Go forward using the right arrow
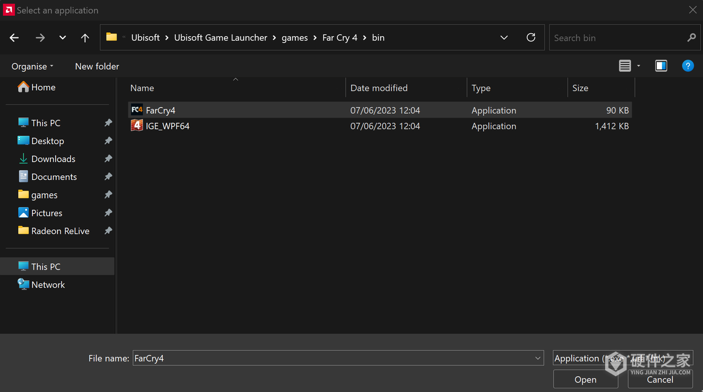The width and height of the screenshot is (703, 392). pyautogui.click(x=40, y=38)
